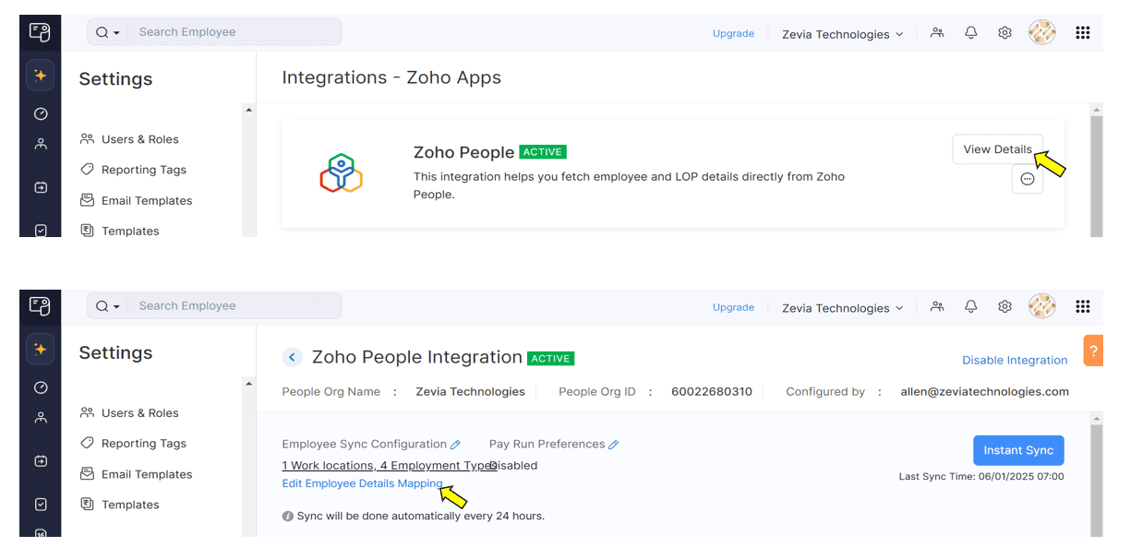The height and width of the screenshot is (559, 1130).
Task: Open '1 Work locations, 4 Employment Types' link
Action: tap(389, 466)
